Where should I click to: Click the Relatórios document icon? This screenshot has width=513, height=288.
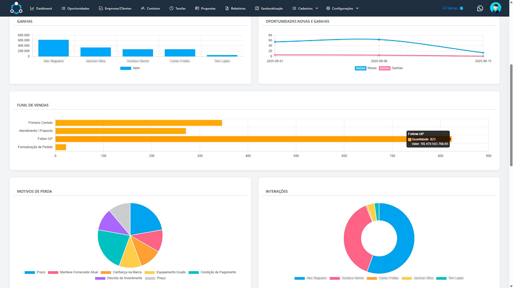click(x=227, y=8)
